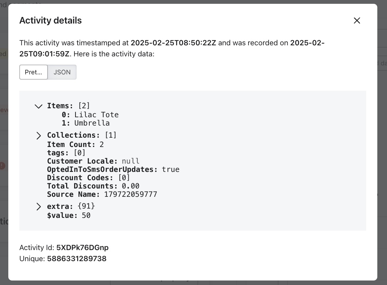Expand the extra object
The height and width of the screenshot is (285, 387).
38,206
